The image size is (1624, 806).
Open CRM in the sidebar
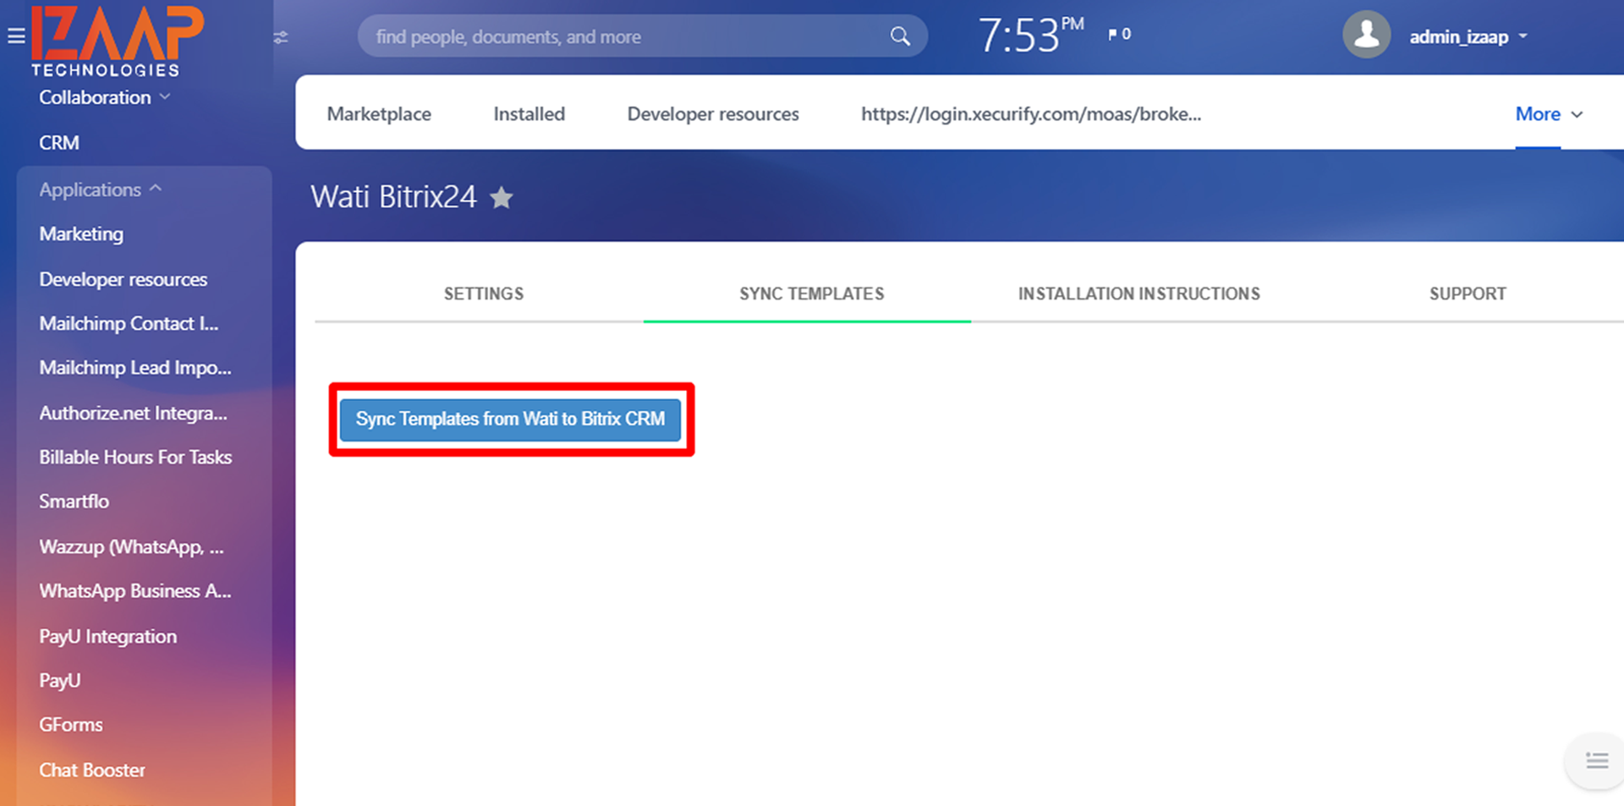tap(59, 143)
